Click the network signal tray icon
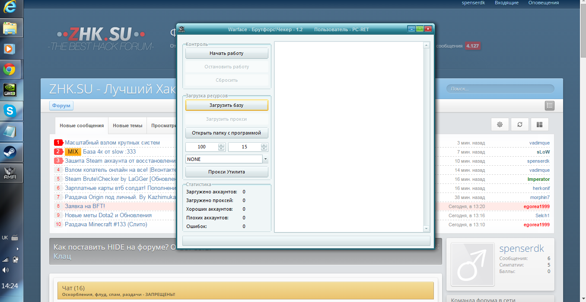Image resolution: width=586 pixels, height=302 pixels. pyautogui.click(x=6, y=260)
